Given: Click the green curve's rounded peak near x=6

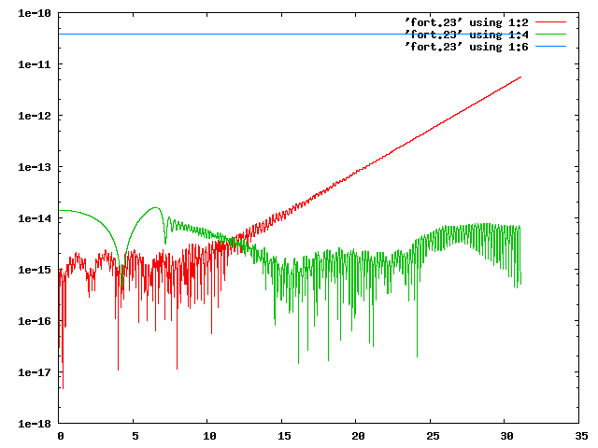Looking at the screenshot, I should 155,207.
